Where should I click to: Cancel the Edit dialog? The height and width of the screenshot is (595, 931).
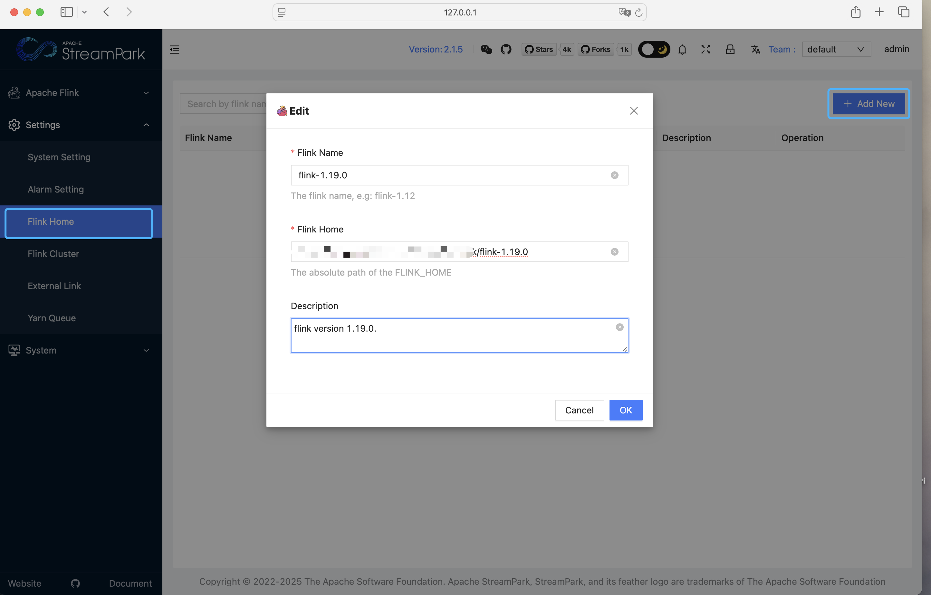(x=579, y=410)
